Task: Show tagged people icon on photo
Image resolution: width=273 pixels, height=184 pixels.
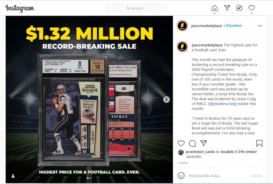Action: click(13, 176)
